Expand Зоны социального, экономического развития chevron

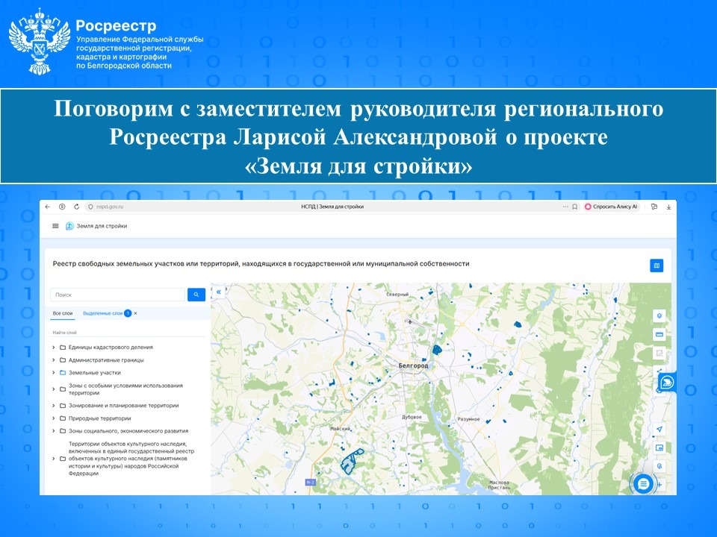click(x=54, y=431)
